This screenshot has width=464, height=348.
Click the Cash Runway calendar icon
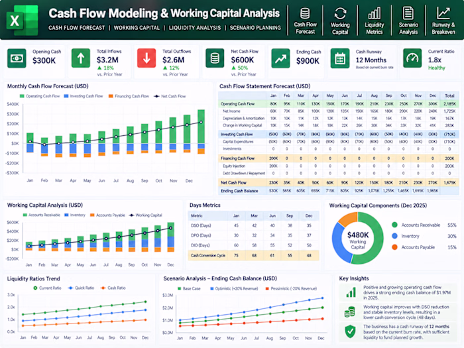click(339, 58)
